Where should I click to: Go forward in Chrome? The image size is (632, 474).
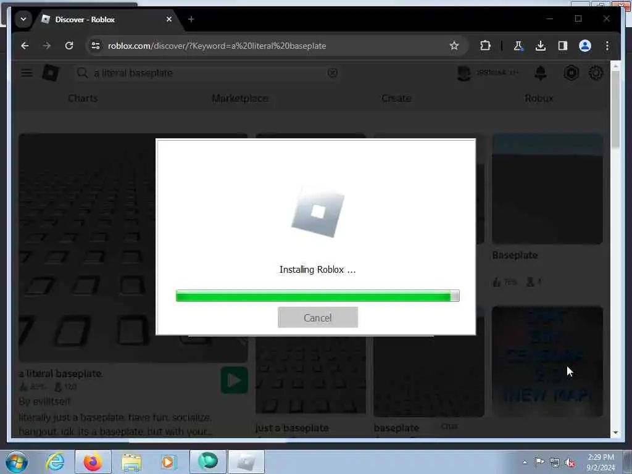tap(47, 46)
